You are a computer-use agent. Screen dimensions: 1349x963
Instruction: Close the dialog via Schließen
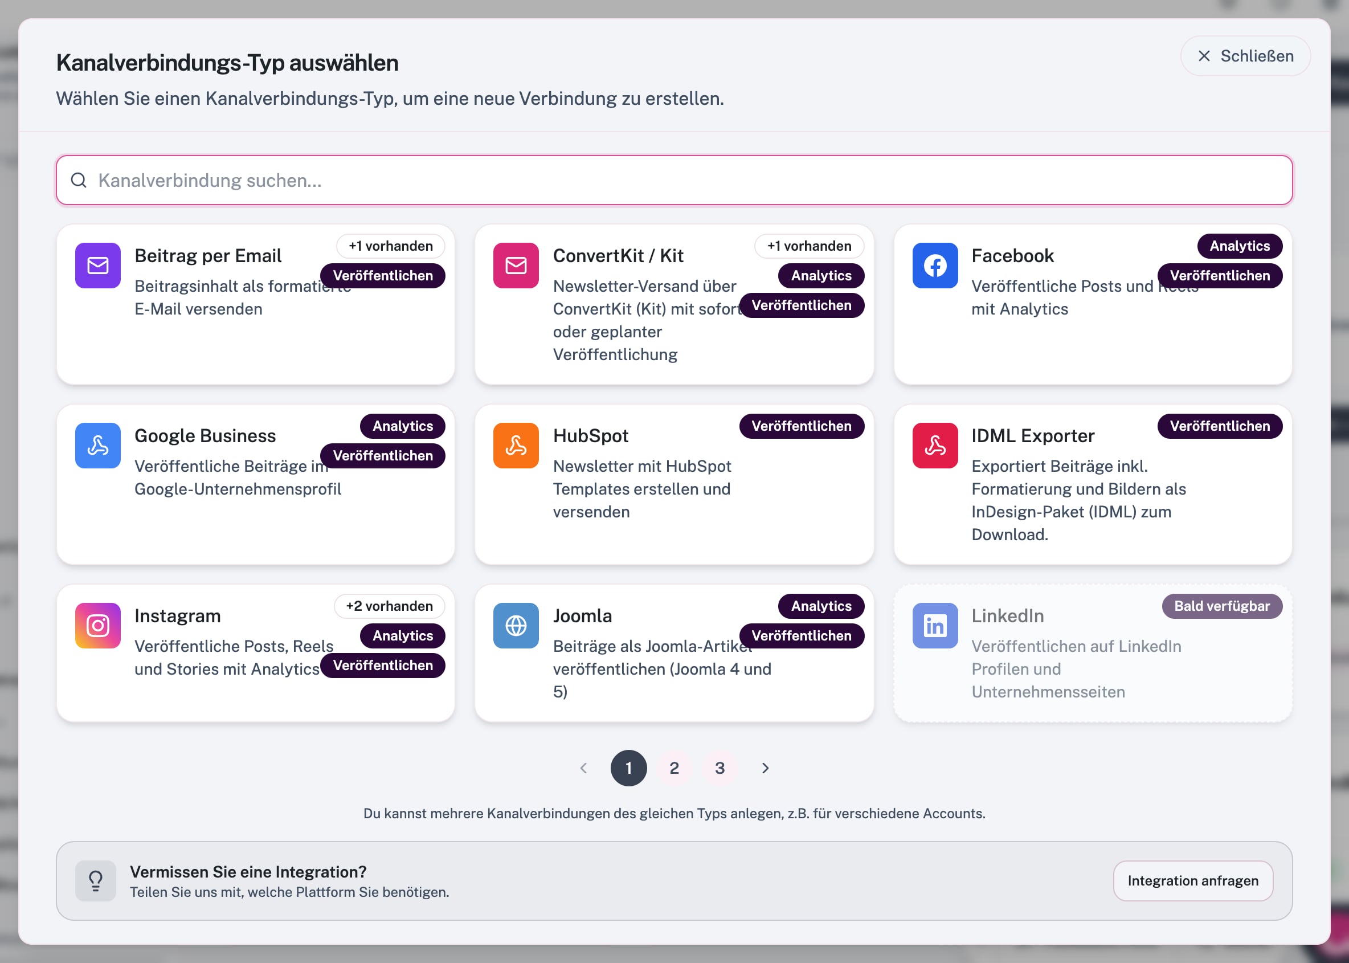coord(1245,56)
